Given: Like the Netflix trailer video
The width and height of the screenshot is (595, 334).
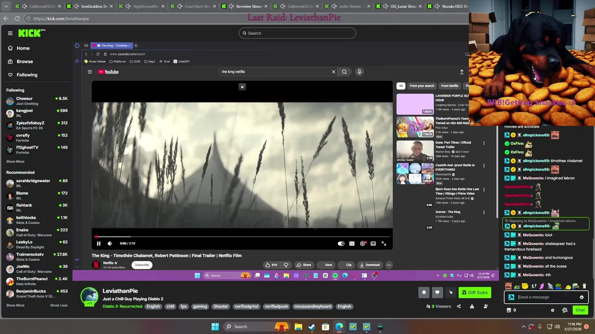Looking at the screenshot, I should pyautogui.click(x=271, y=265).
